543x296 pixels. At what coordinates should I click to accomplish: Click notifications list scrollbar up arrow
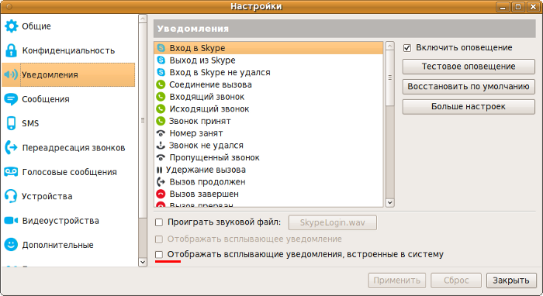[x=390, y=46]
